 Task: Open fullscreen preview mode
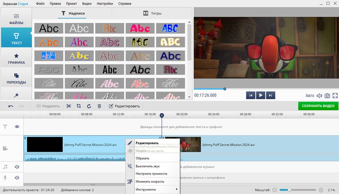click(335, 96)
